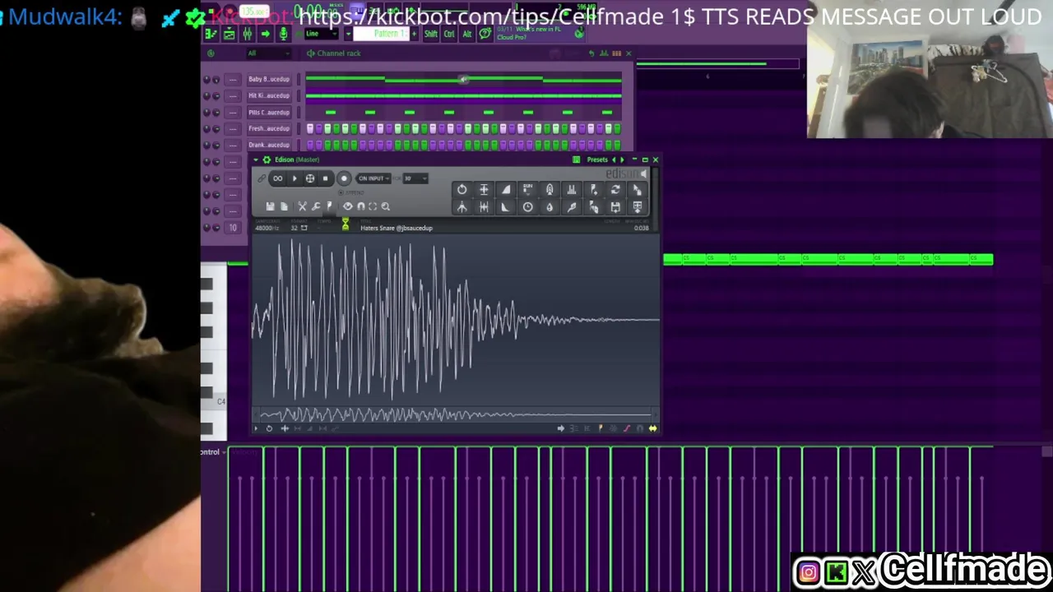Click the Alt toolbar button
Screen dimensions: 1053x592
pyautogui.click(x=467, y=34)
